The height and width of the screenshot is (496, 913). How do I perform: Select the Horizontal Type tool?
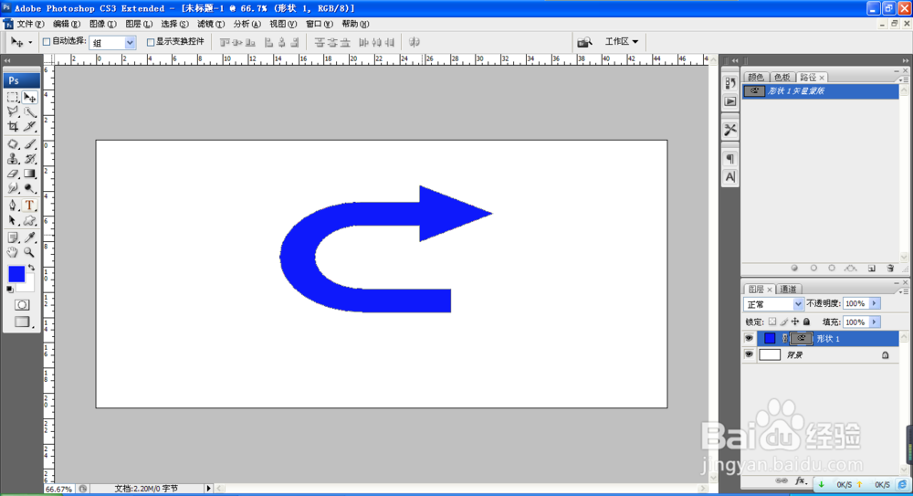pos(30,206)
